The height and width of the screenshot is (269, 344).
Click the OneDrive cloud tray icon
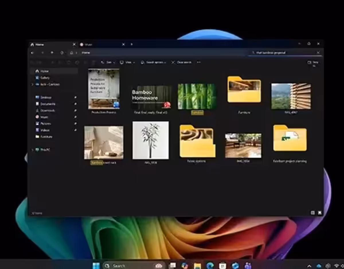coord(319,266)
